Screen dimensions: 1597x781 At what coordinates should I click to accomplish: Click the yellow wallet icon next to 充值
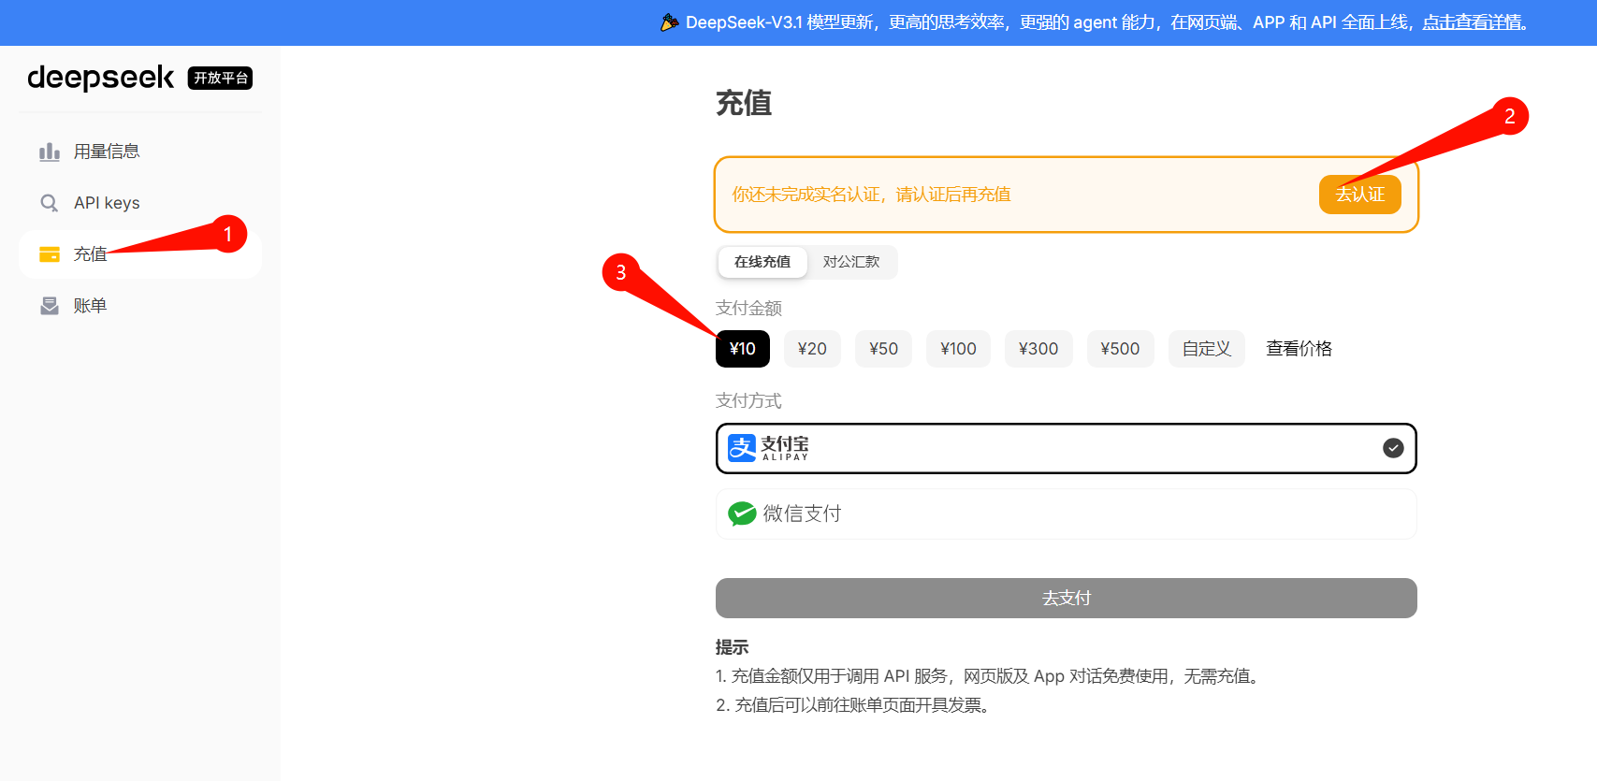click(x=50, y=254)
